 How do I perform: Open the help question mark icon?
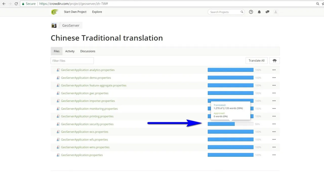pos(251,12)
